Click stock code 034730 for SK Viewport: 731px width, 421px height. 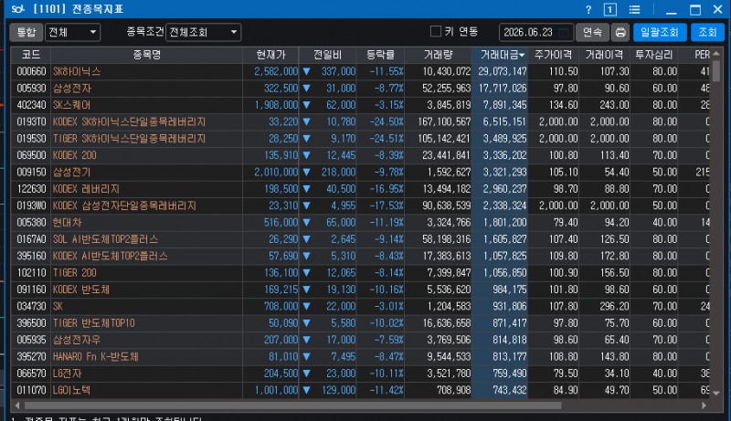pyautogui.click(x=31, y=307)
